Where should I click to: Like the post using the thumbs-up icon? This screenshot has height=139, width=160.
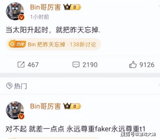point(133,64)
